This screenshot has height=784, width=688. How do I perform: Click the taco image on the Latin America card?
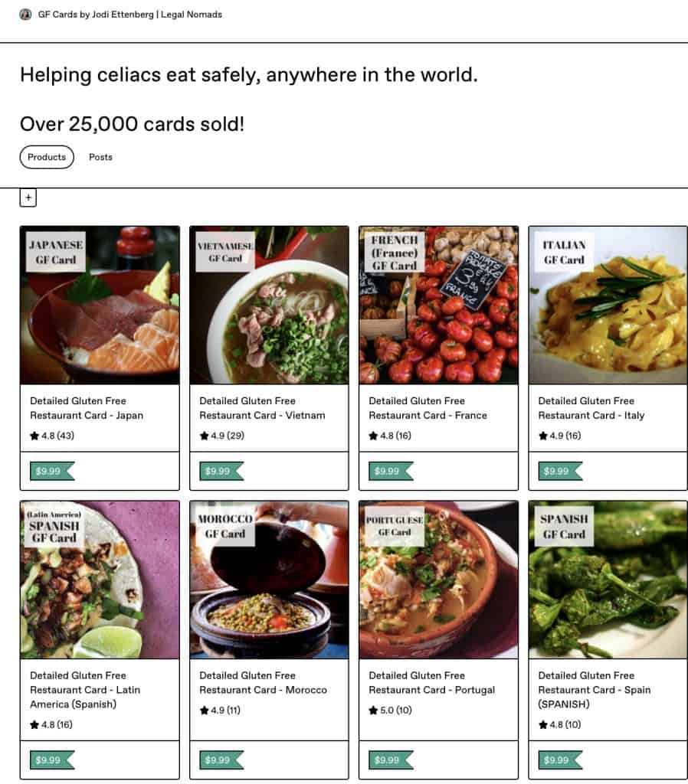tap(99, 580)
